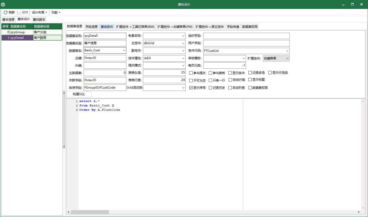
Task: Click the floppy disk save icon
Action: point(19,12)
